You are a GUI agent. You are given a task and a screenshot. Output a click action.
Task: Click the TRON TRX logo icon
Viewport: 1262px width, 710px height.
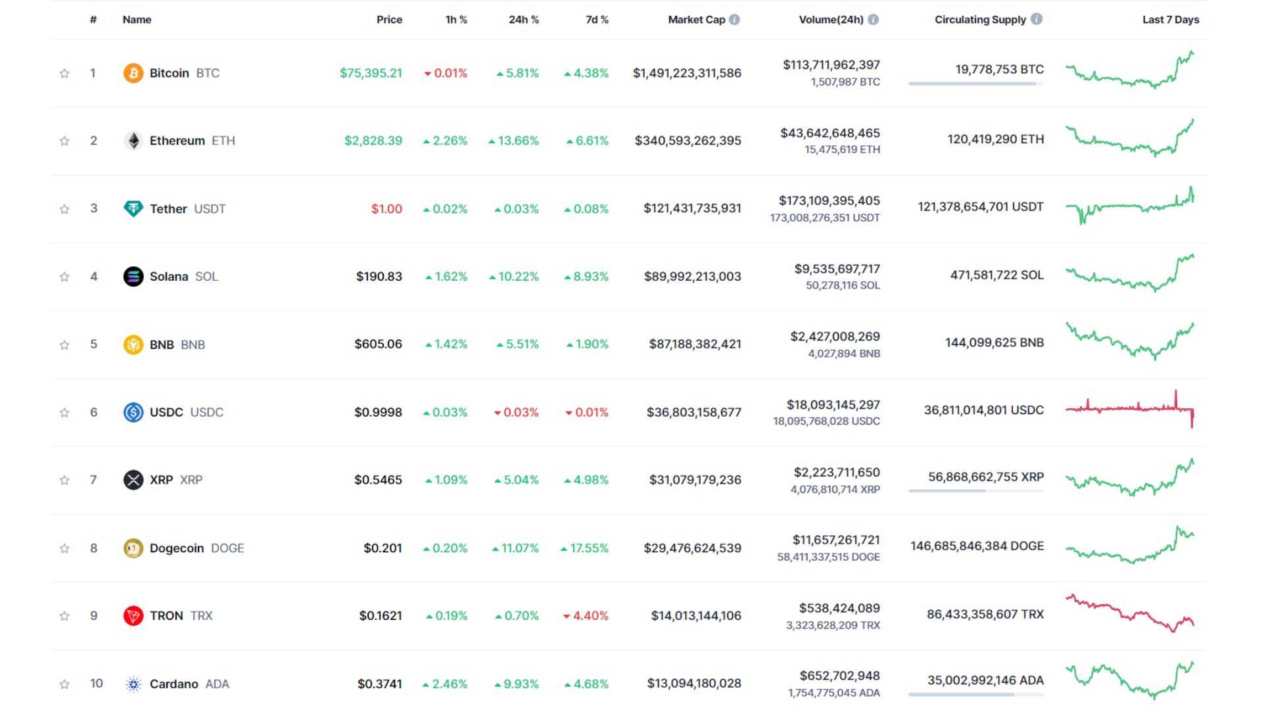pyautogui.click(x=133, y=615)
